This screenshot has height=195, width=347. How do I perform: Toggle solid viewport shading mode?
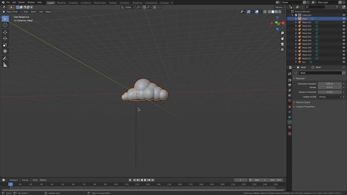(x=273, y=12)
